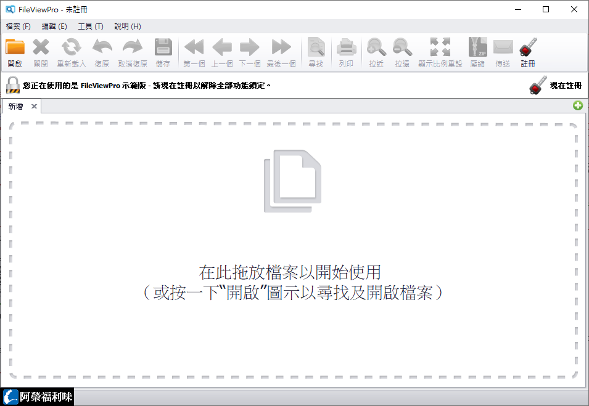Screen dimensions: 589x406
Task: Open the 工具 (T) menu
Action: click(x=91, y=26)
